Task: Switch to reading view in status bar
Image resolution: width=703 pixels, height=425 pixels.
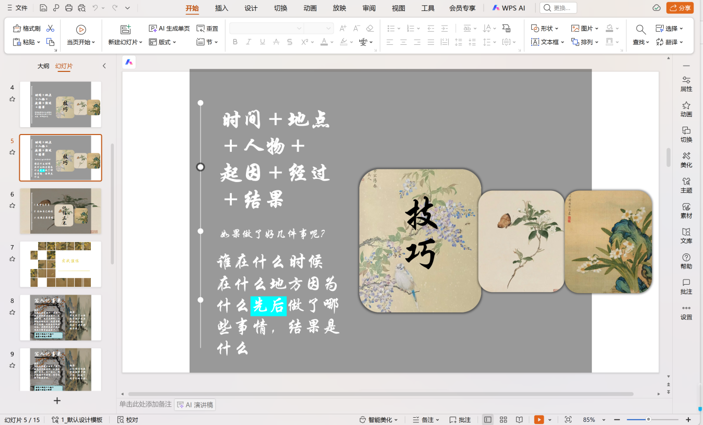Action: 519,420
